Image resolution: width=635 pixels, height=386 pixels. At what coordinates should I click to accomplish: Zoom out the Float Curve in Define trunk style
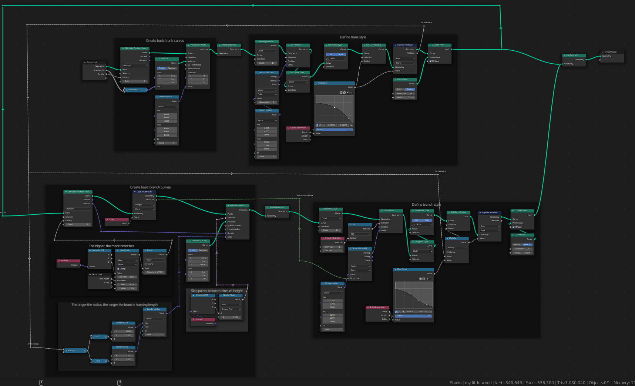tap(345, 93)
